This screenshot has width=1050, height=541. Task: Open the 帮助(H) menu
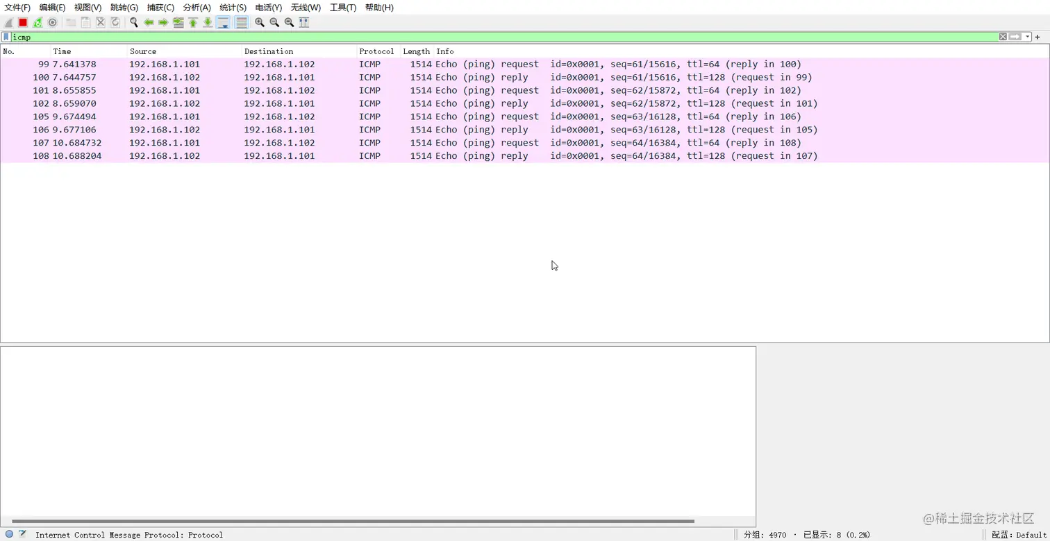(379, 8)
